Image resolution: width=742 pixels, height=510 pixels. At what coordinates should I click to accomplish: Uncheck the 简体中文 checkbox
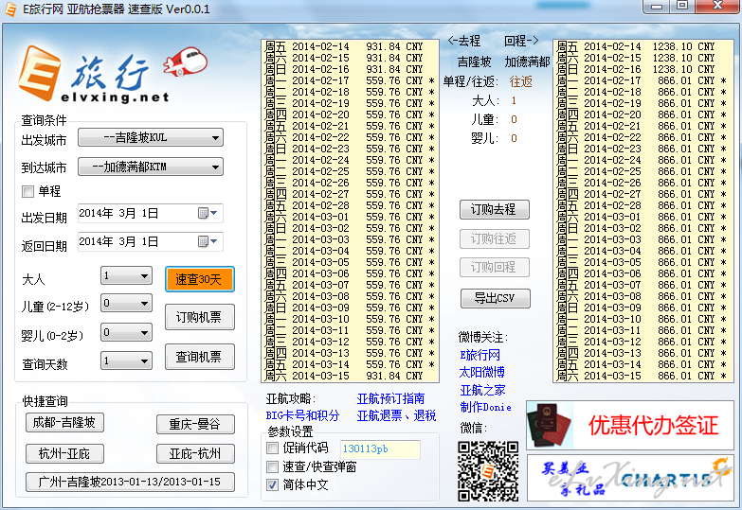pos(273,484)
